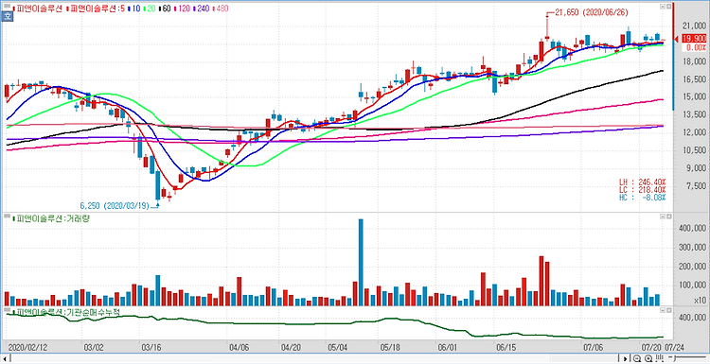Click the zoom out magnifier icon
710x364 pixels.
coord(637,358)
